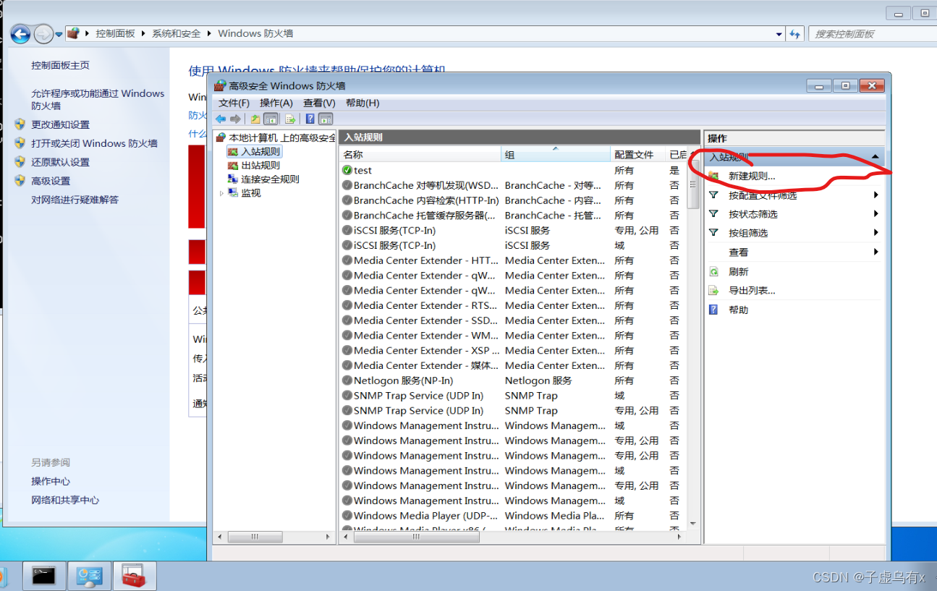This screenshot has height=591, width=937.
Task: Open the 查看 submenu arrow in Actions pane
Action: tap(875, 252)
